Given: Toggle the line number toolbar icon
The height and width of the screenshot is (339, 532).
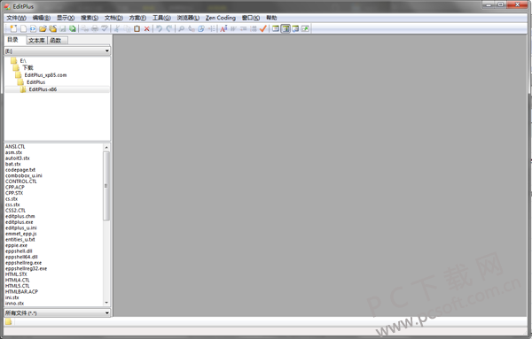Looking at the screenshot, I should coord(253,29).
